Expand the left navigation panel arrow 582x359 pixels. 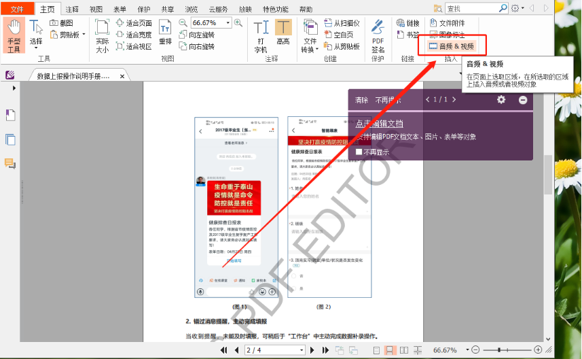click(x=14, y=88)
